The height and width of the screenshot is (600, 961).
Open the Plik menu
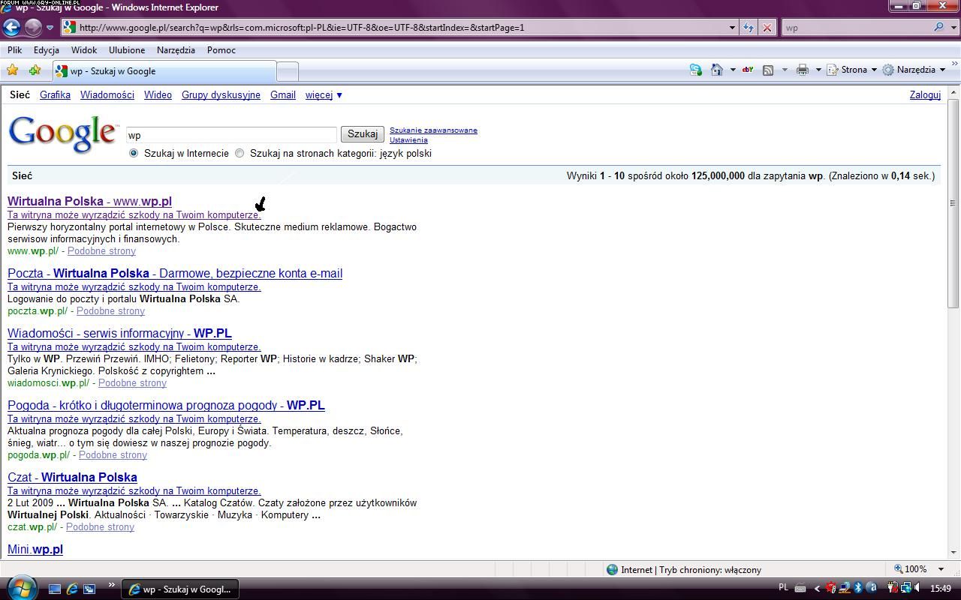15,50
